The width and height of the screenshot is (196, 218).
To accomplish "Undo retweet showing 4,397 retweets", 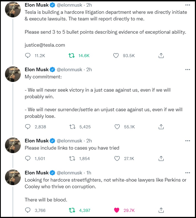I will click(72, 210).
